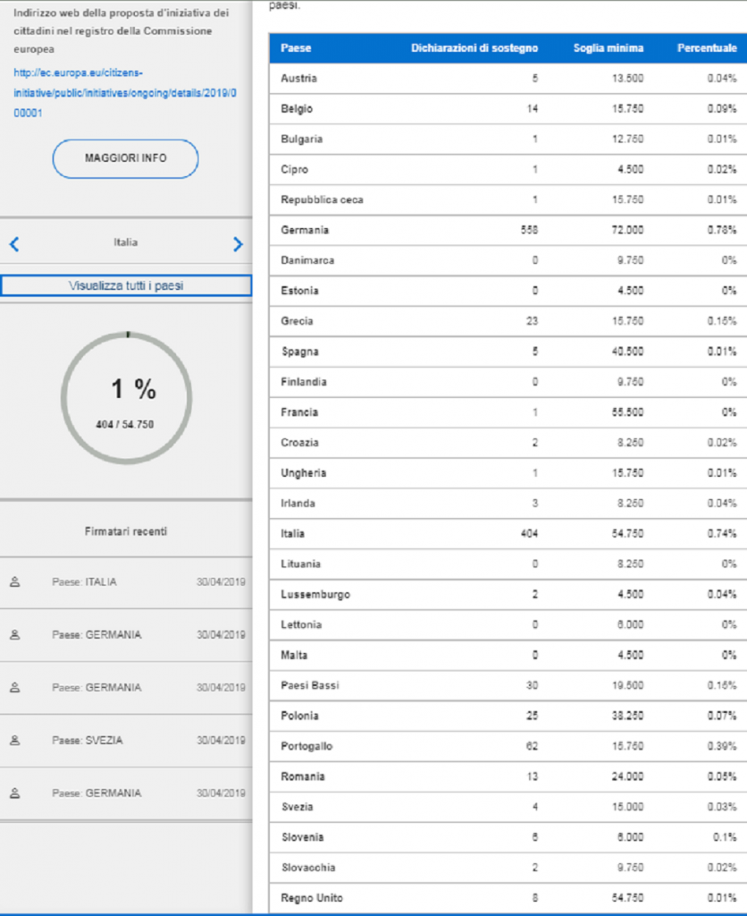Click person icon of middle GERMANIA signer
Screen dimensions: 747x916
(x=15, y=687)
